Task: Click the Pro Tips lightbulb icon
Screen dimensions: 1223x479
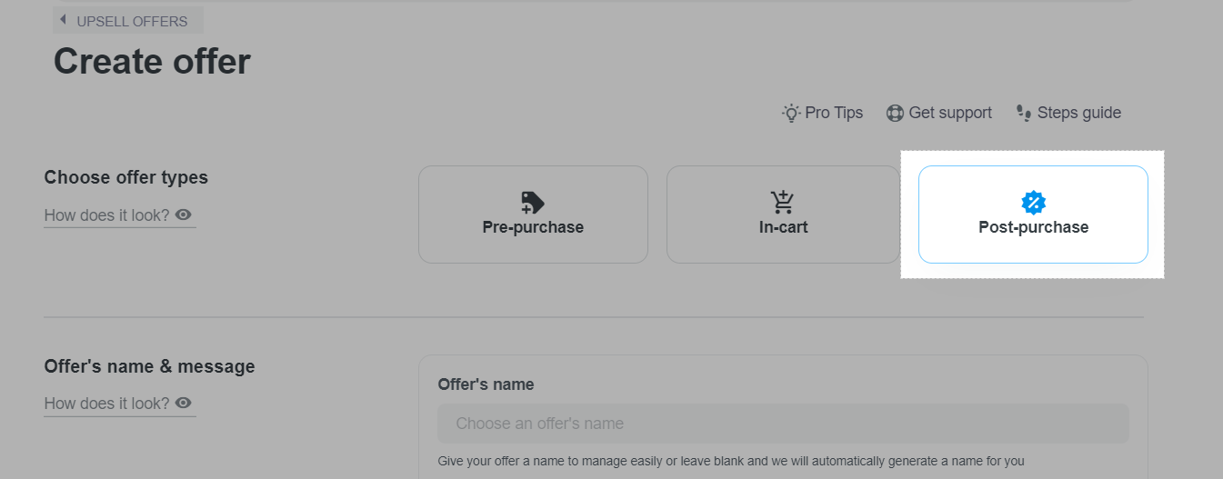Action: (x=791, y=113)
